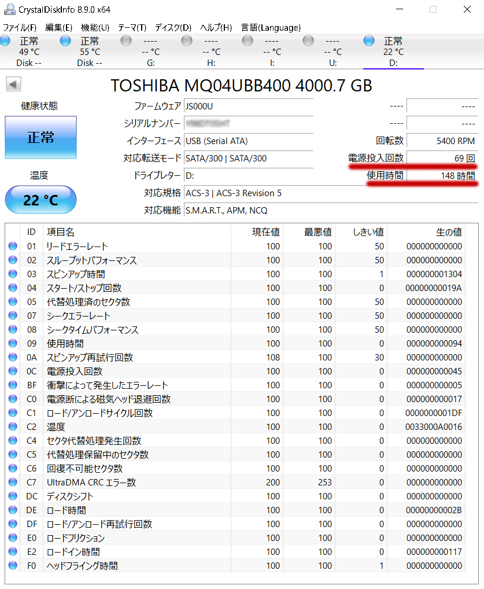Select the 55 °C disk status orb
Viewport: 484px width, 589px height.
coord(65,40)
